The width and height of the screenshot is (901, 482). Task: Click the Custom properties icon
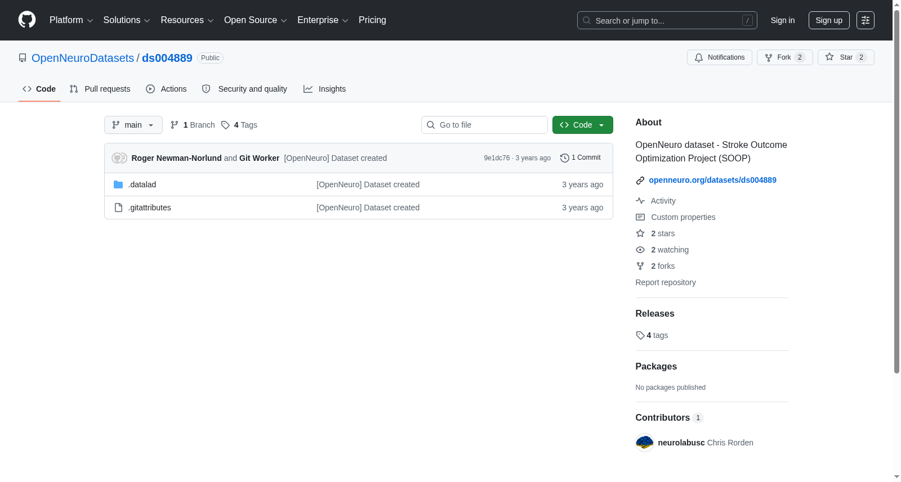click(x=640, y=217)
